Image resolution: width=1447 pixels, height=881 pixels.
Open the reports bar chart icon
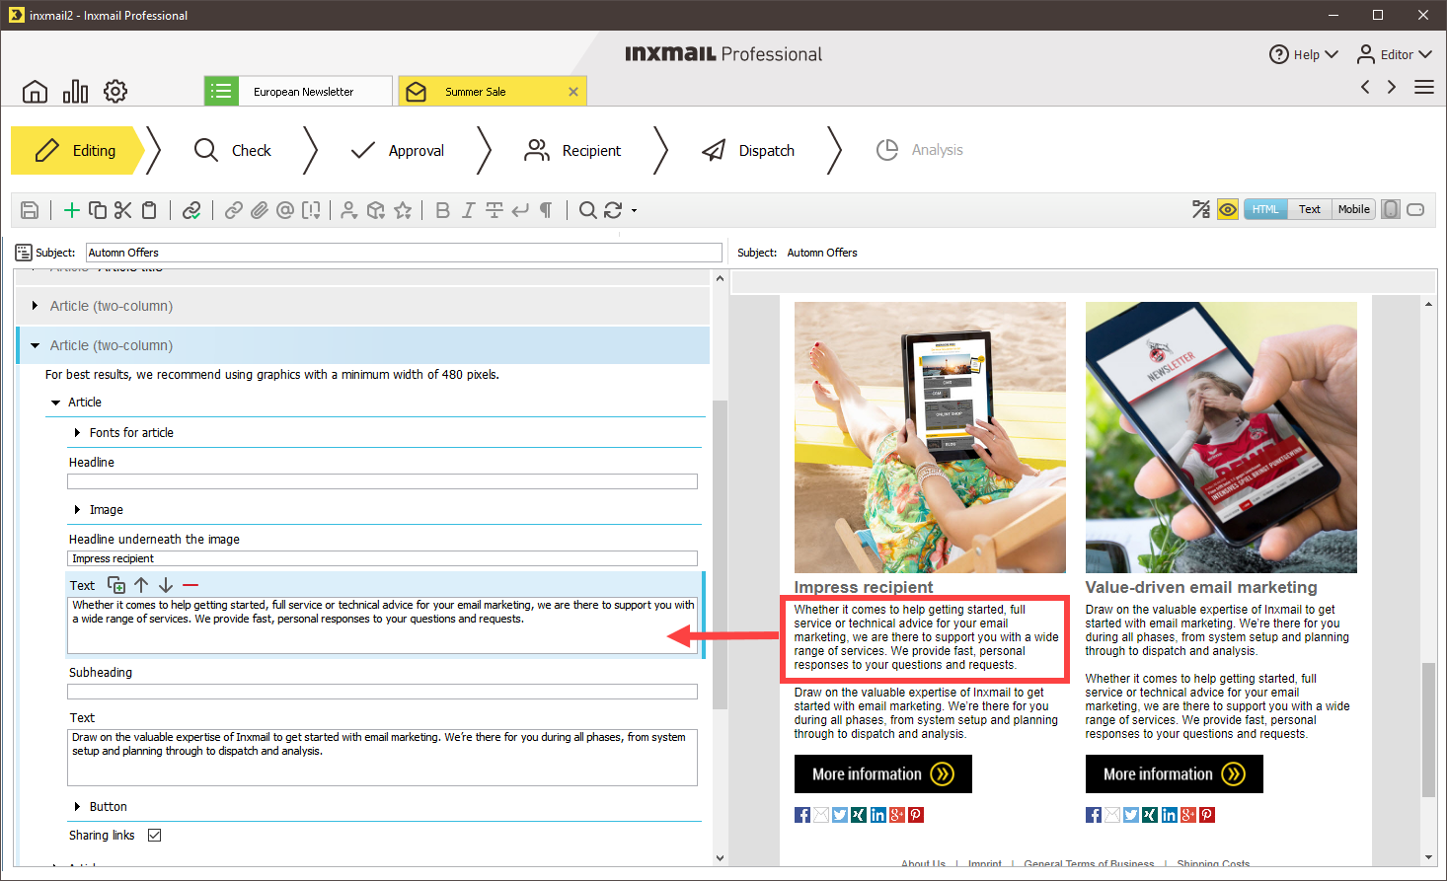pos(75,92)
